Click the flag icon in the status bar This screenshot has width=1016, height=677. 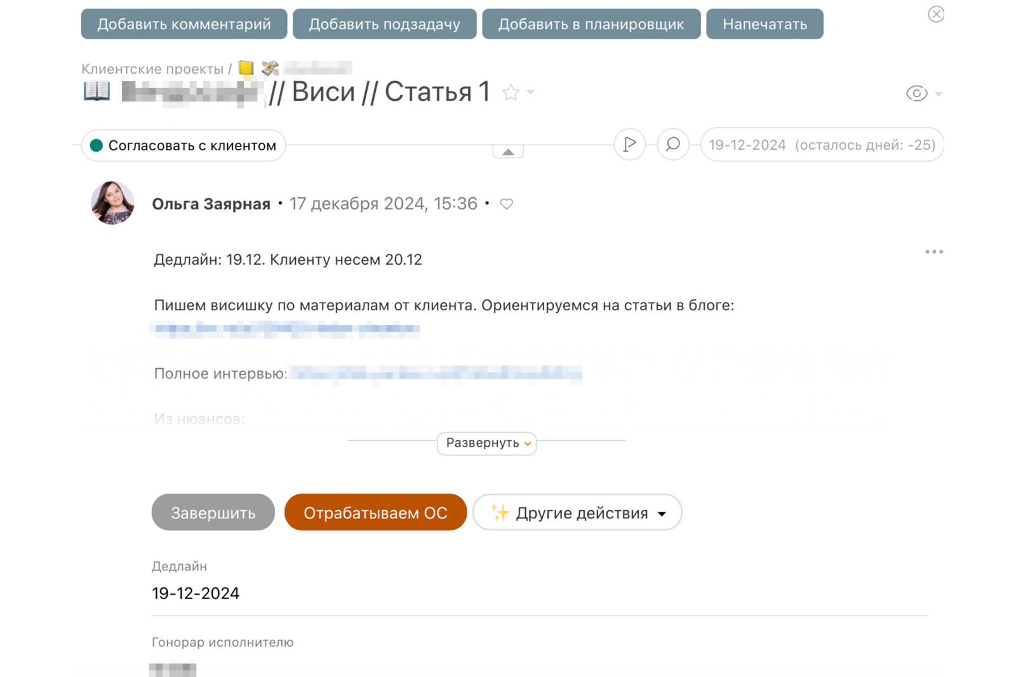click(x=630, y=145)
